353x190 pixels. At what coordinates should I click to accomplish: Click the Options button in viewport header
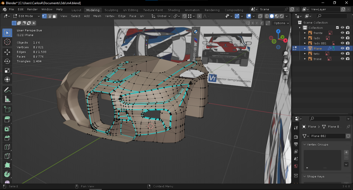281,23
